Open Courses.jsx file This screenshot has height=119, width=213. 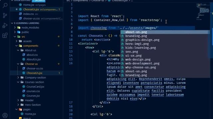pyautogui.click(x=37, y=96)
